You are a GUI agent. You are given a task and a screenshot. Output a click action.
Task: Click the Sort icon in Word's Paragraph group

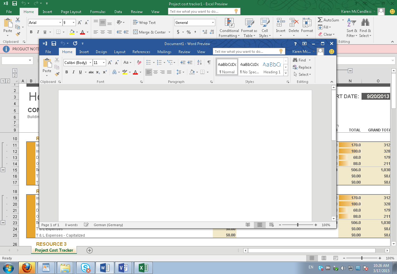(x=199, y=62)
